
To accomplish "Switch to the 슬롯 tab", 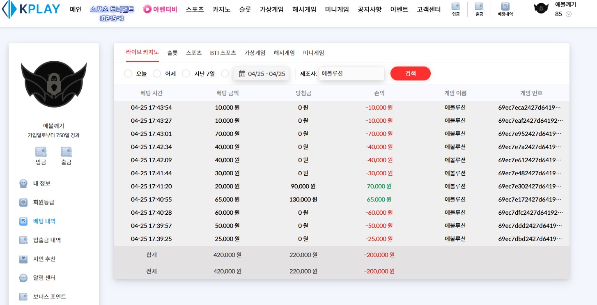I will point(172,53).
